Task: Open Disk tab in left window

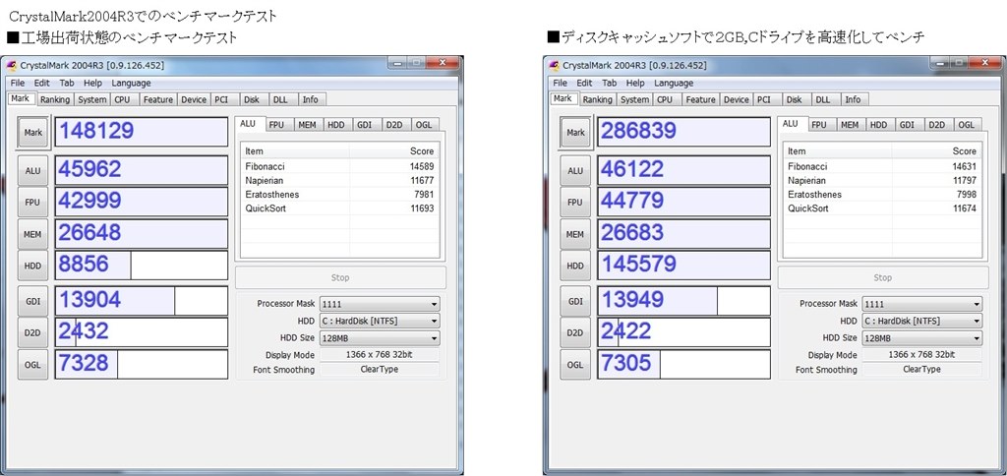Action: [252, 99]
